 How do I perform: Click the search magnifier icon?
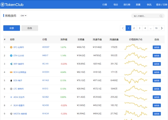[x=161, y=16]
